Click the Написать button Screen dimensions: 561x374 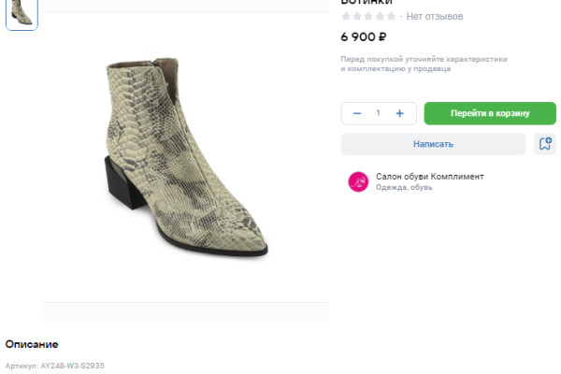point(433,144)
